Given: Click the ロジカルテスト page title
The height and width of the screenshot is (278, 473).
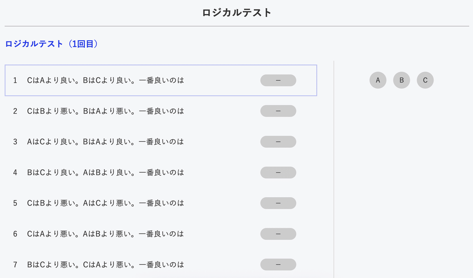Looking at the screenshot, I should click(x=236, y=12).
